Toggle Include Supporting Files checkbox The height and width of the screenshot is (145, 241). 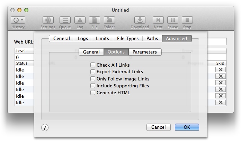click(x=93, y=86)
